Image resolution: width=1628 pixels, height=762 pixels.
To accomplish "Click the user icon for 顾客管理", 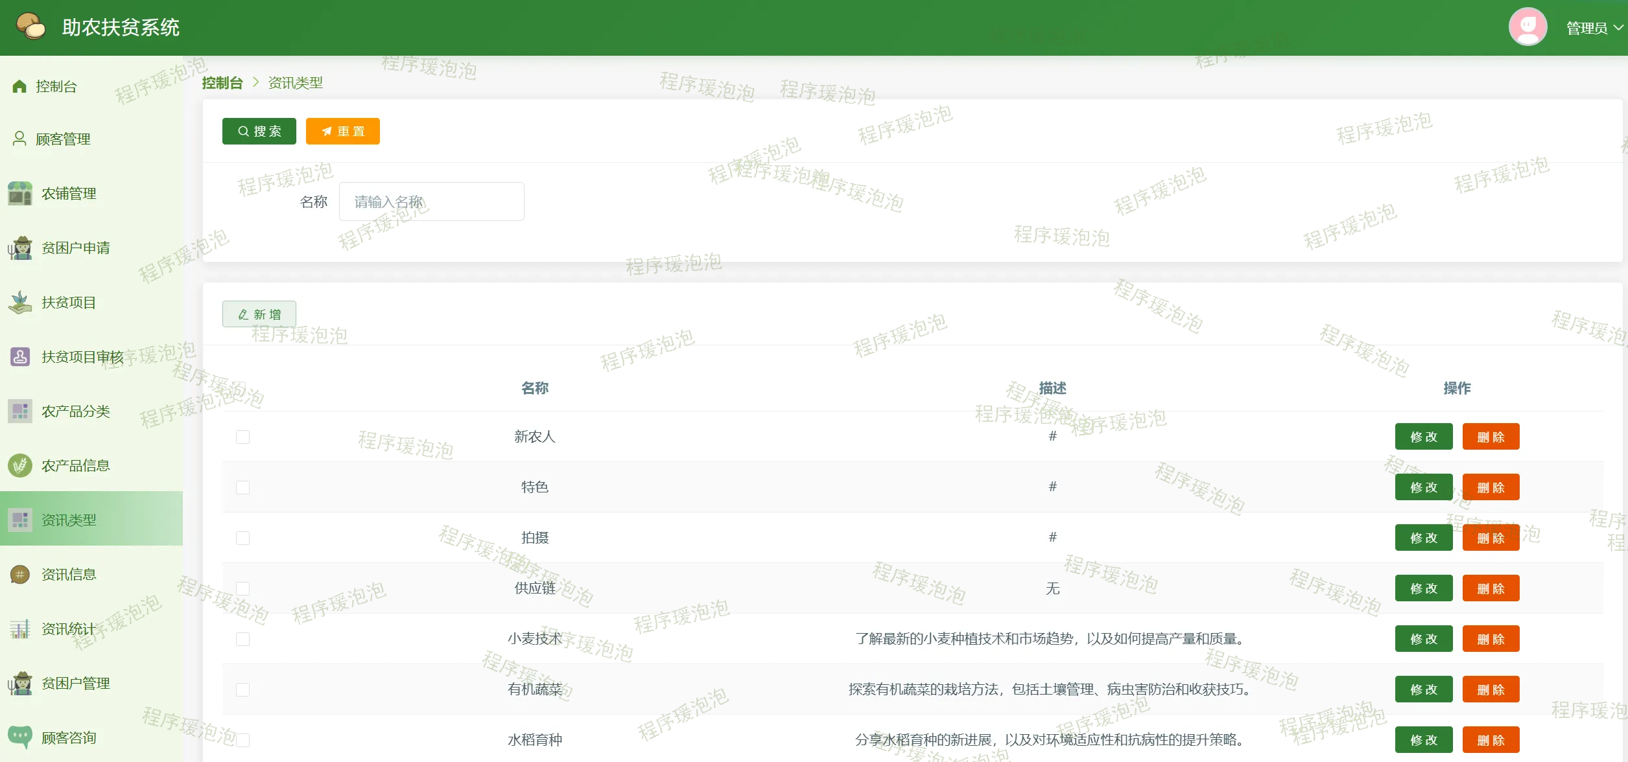I will coord(19,139).
